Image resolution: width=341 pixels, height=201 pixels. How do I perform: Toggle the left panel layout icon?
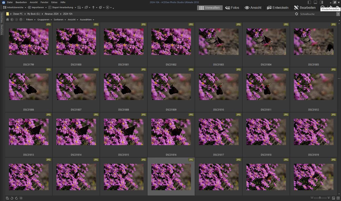point(309,2)
